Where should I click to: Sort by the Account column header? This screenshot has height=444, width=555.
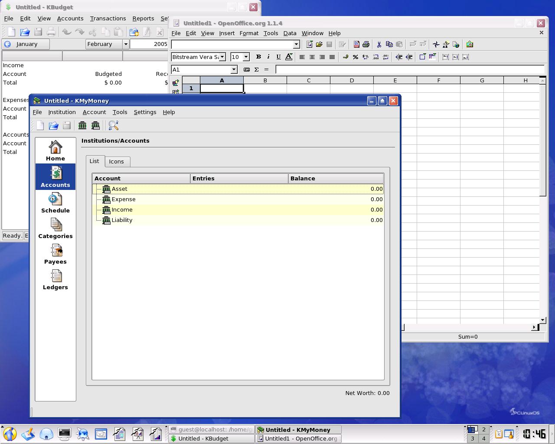click(x=141, y=178)
